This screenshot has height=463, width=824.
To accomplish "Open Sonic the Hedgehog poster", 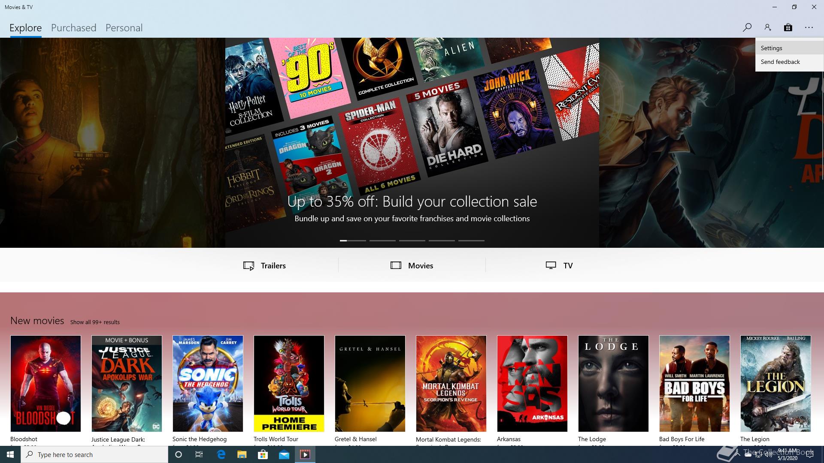I will [x=208, y=383].
